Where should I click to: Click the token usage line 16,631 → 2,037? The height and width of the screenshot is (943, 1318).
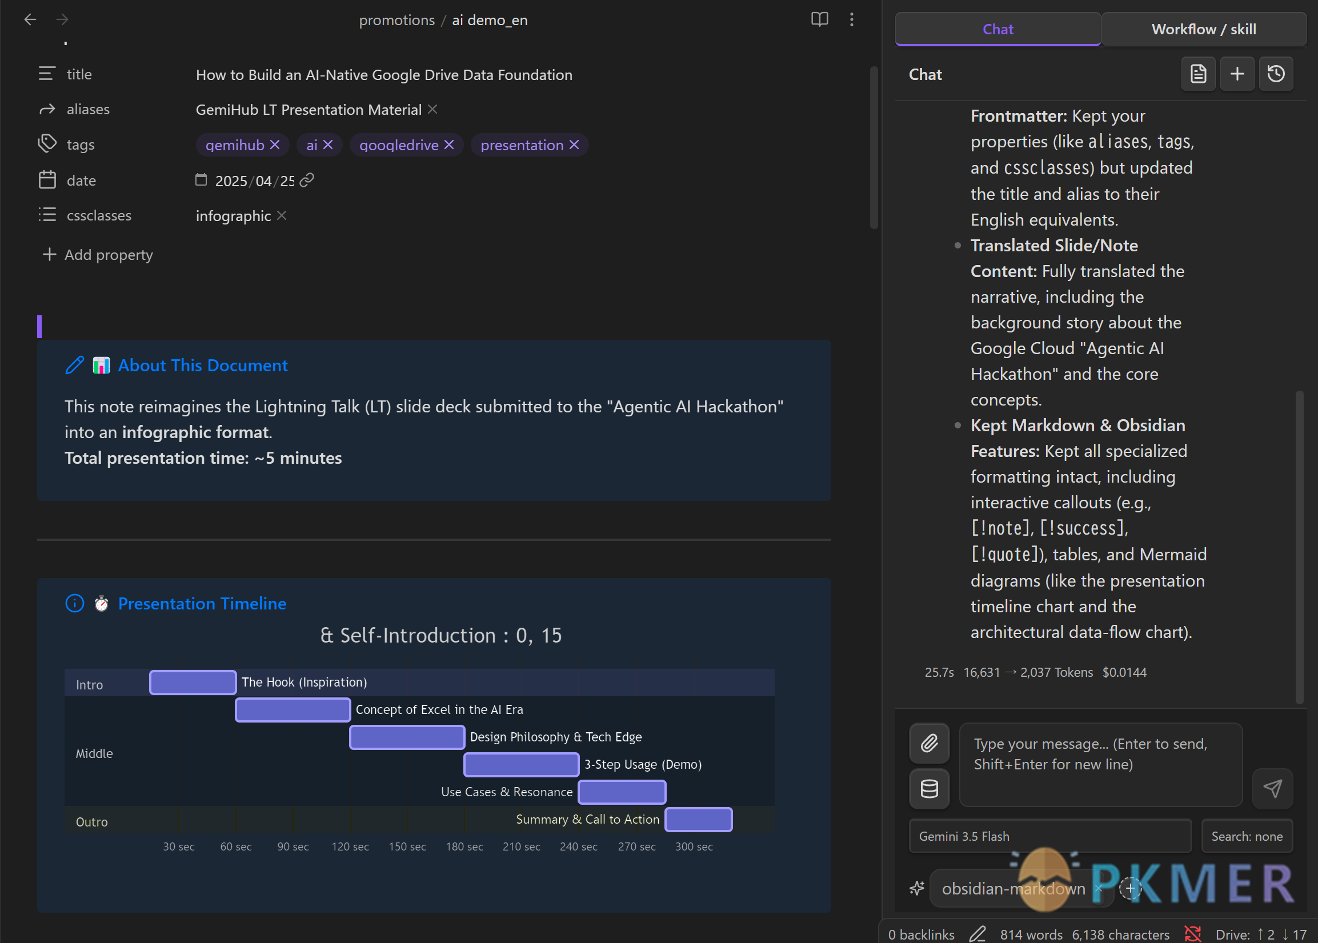tap(1028, 672)
